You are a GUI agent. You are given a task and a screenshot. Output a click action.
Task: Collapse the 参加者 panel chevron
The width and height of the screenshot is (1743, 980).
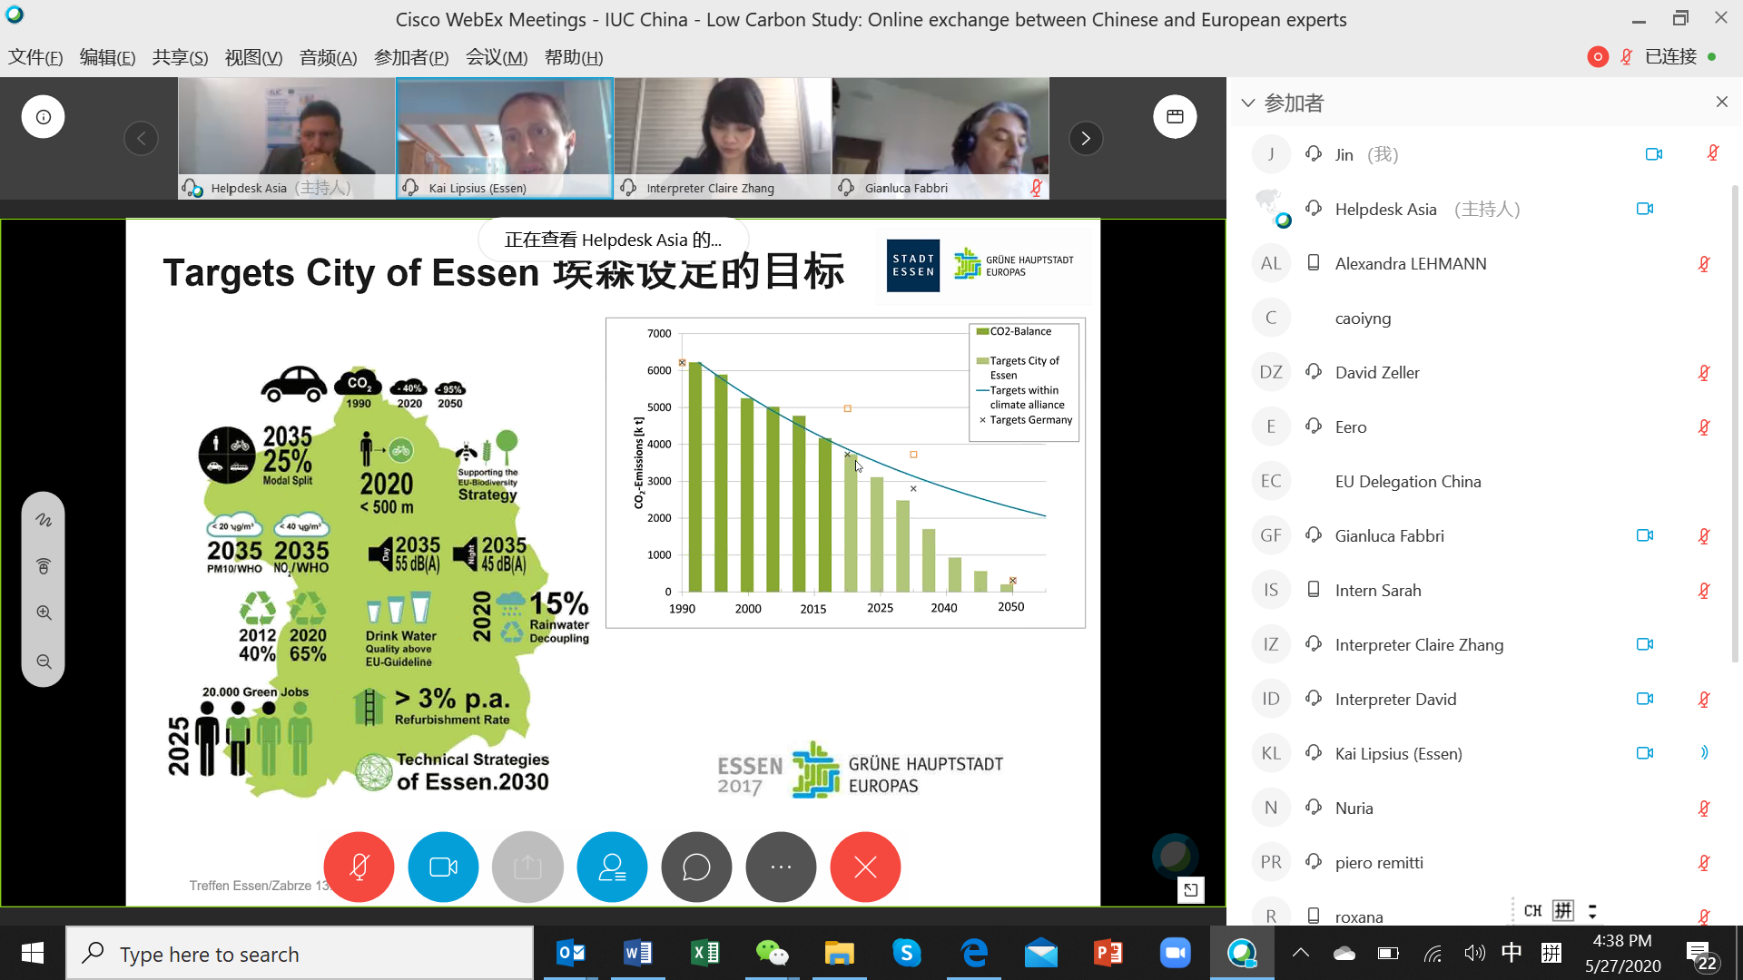tap(1248, 103)
